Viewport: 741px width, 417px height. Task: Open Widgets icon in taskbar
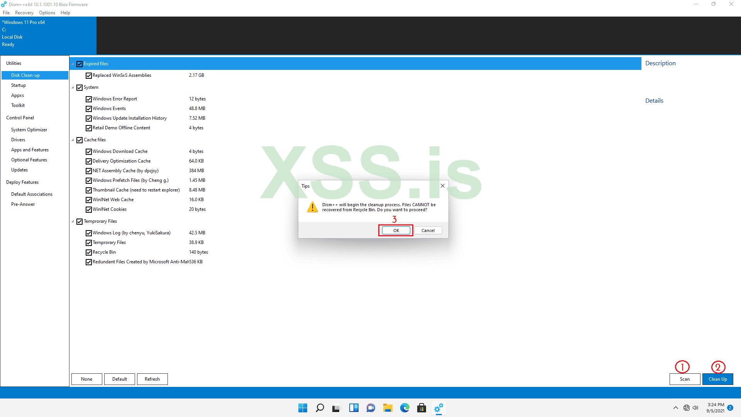[354, 408]
